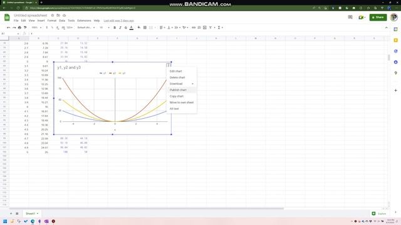Click the filter icon in toolbar
Viewport: 401px width, 225px height.
tap(211, 27)
